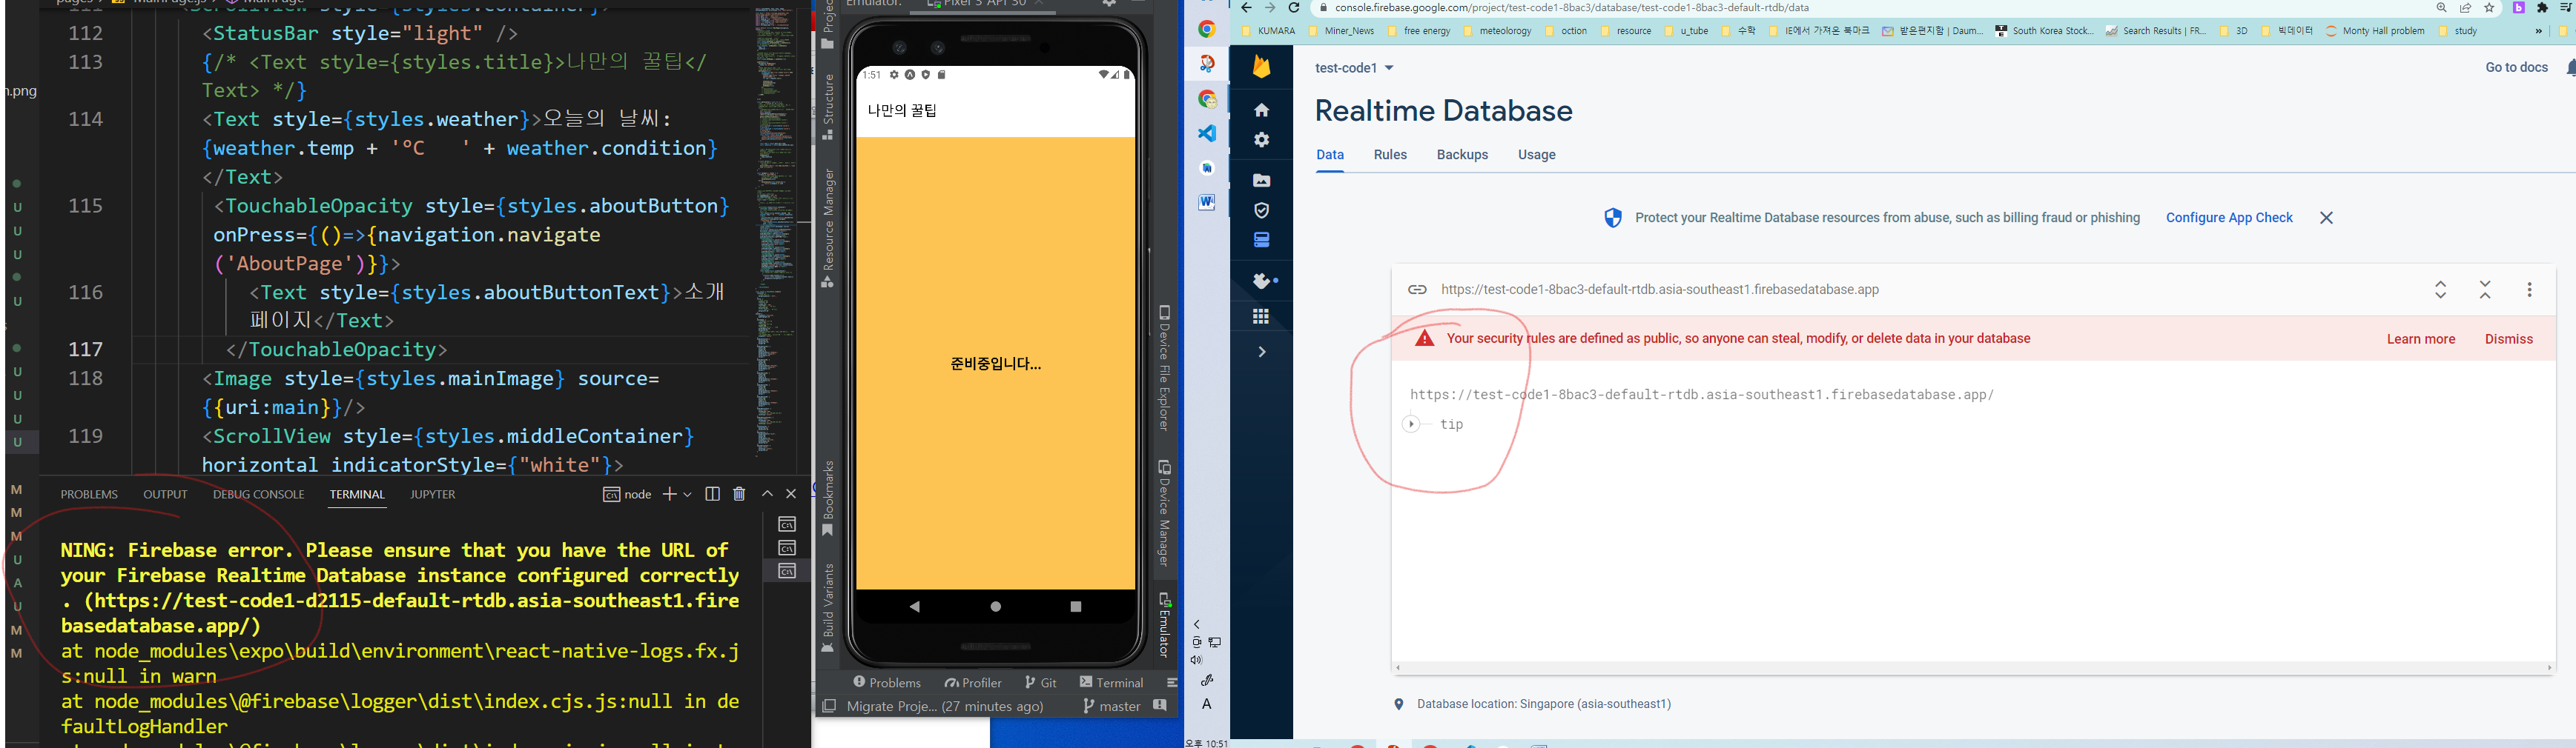Click the master git branch widget
Screen dimensions: 2576x748
[1112, 706]
